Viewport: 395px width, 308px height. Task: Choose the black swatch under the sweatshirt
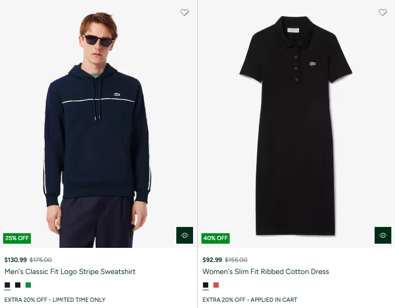(18, 285)
